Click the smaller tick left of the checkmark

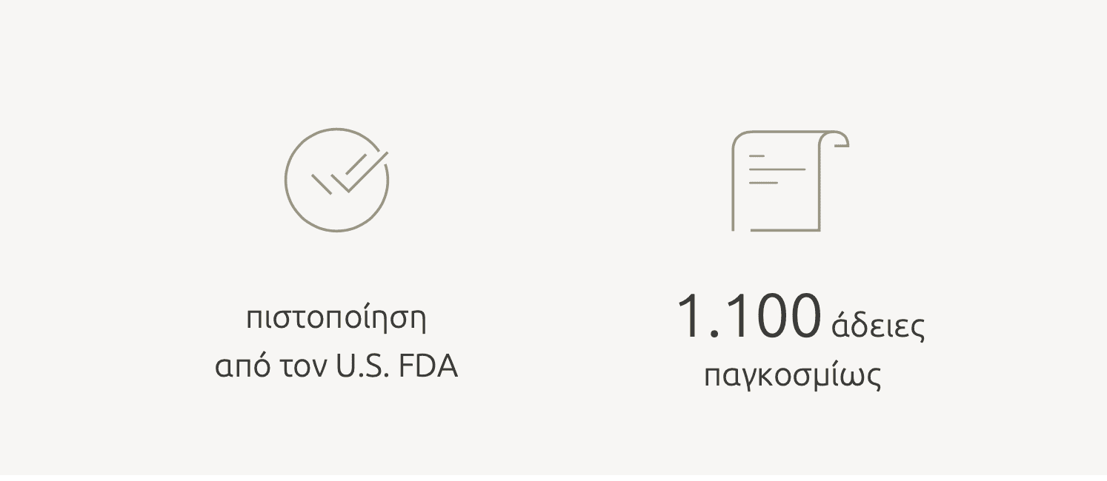(x=322, y=184)
